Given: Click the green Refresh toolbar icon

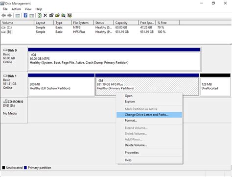Looking at the screenshot, I should [x=39, y=15].
